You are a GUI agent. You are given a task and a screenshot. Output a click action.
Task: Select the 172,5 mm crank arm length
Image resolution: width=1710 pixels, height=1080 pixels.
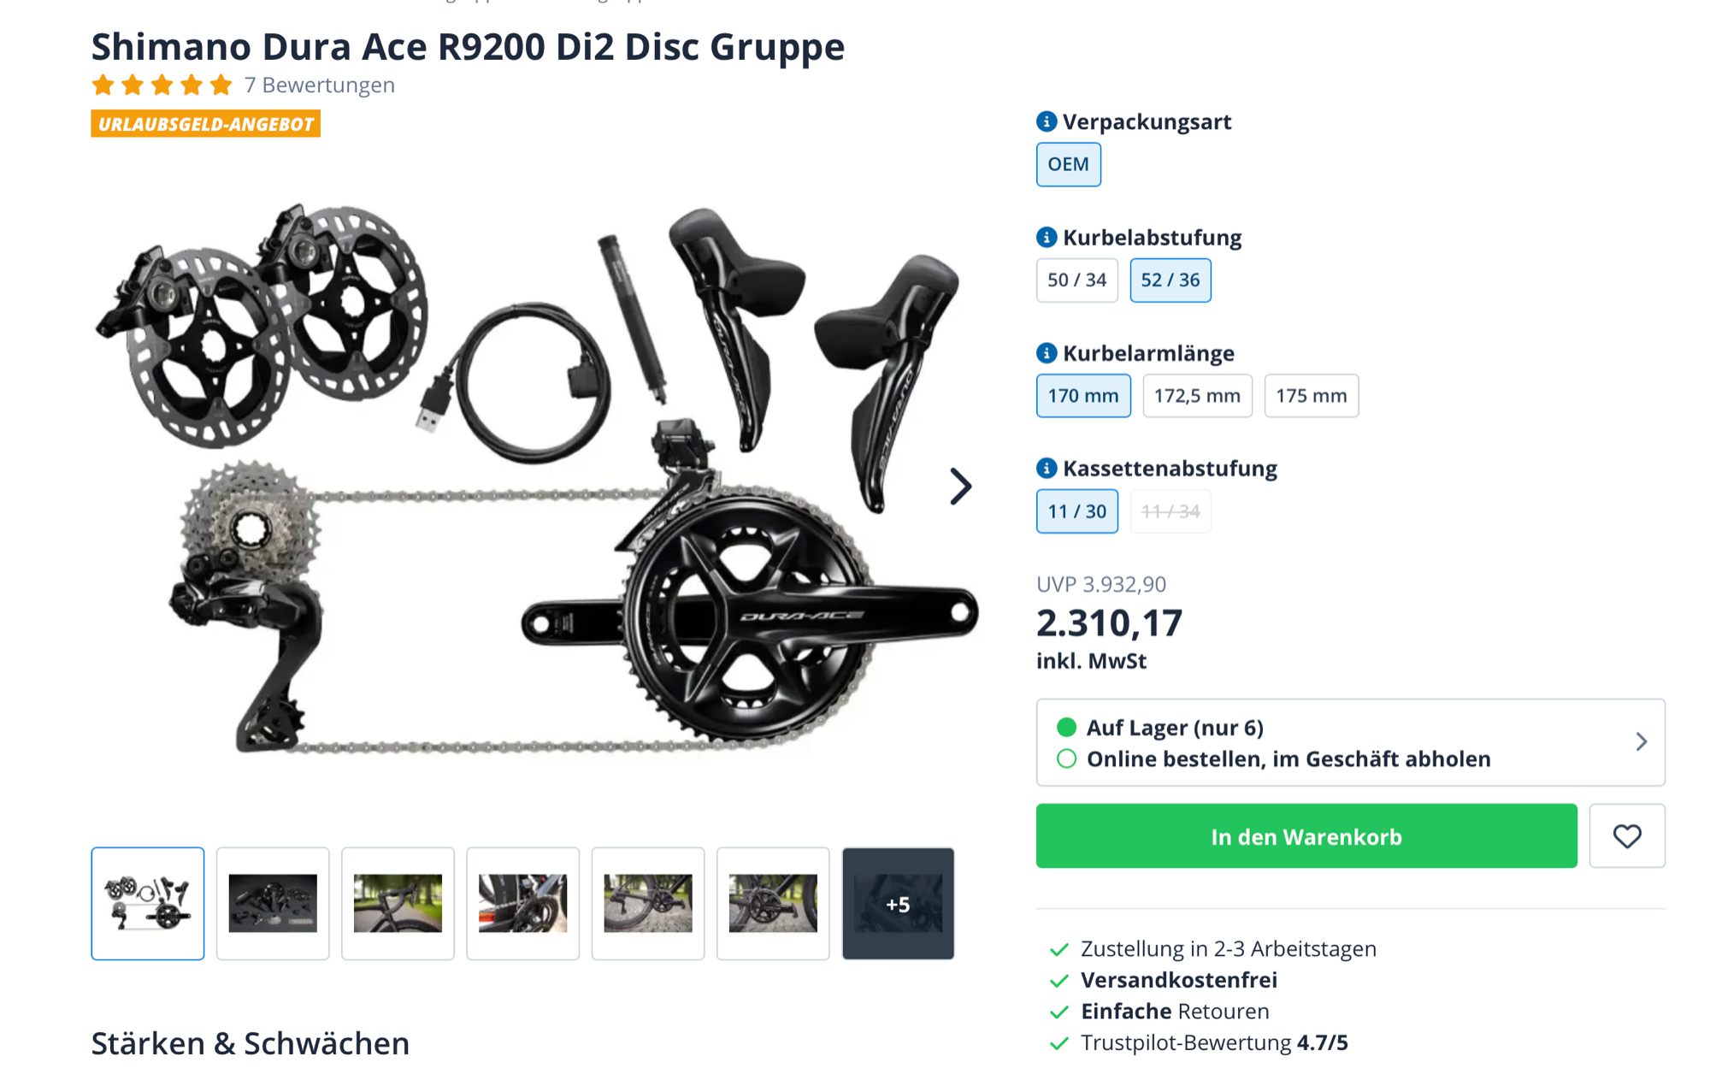(x=1196, y=395)
